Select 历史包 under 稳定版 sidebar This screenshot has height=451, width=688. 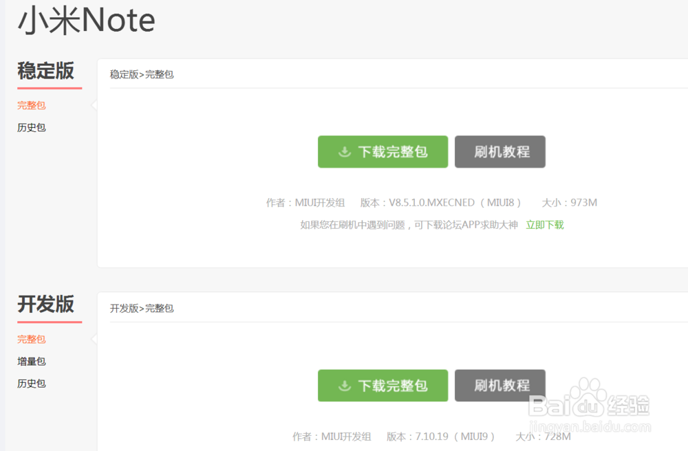32,127
